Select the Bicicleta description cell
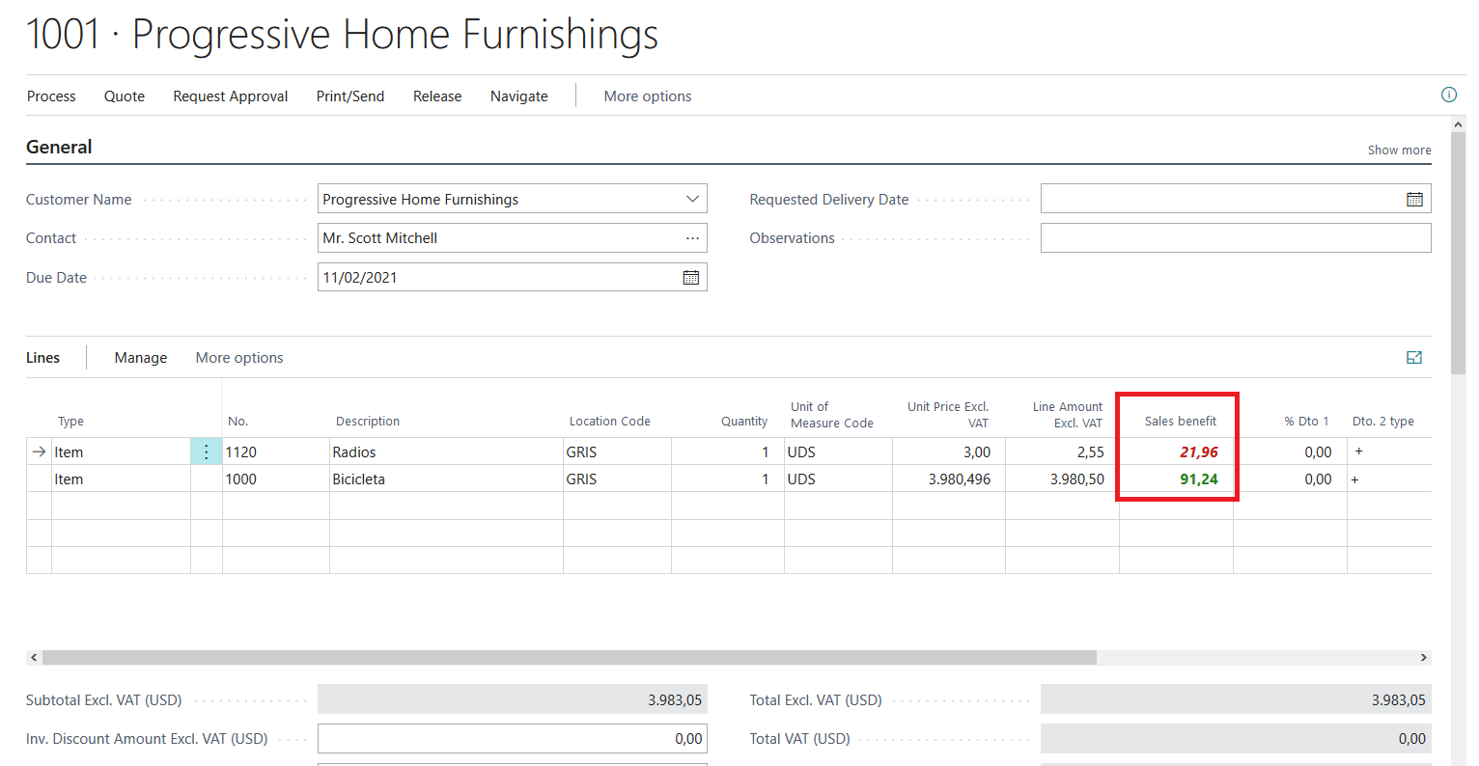The image size is (1479, 766). [x=445, y=479]
